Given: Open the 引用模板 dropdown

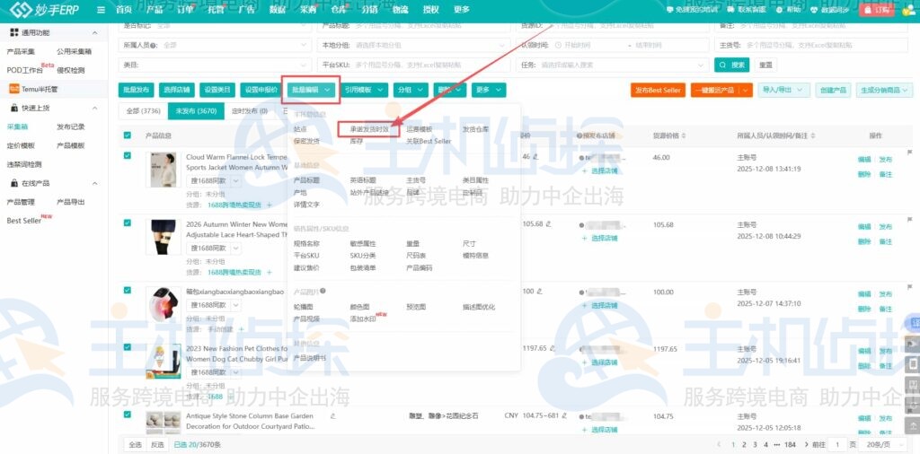Looking at the screenshot, I should 365,90.
